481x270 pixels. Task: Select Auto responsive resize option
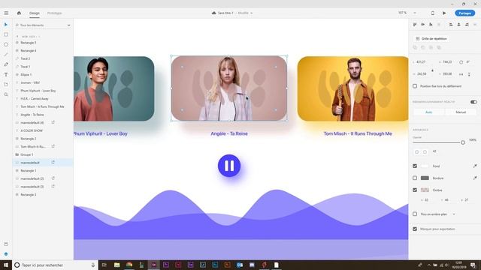tap(428, 112)
